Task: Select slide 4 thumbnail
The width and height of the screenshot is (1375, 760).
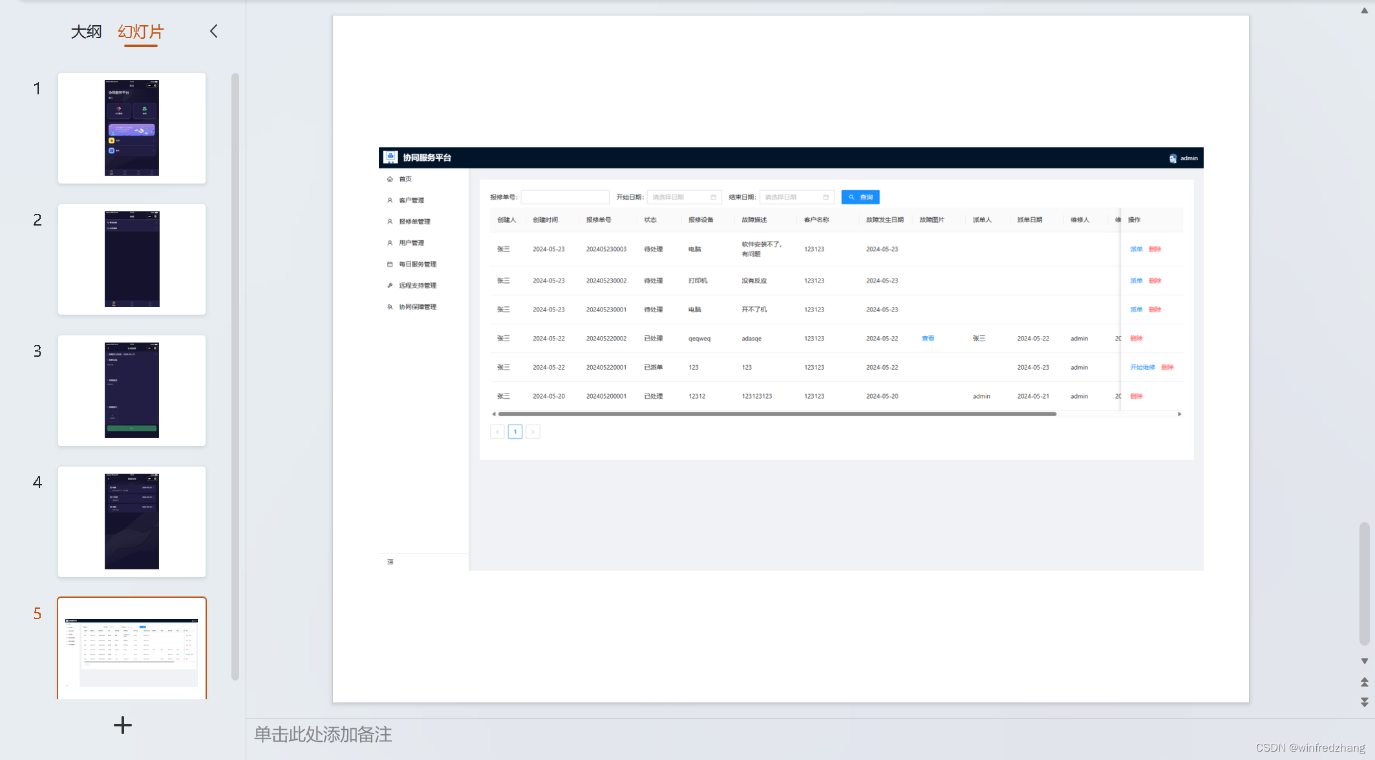Action: tap(132, 522)
